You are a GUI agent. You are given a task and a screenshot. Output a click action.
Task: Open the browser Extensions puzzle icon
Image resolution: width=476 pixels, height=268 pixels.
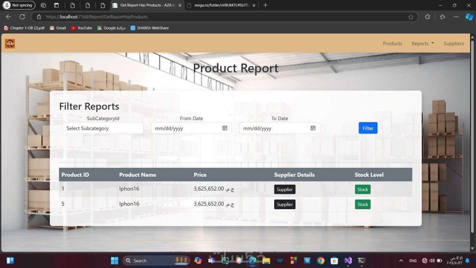[427, 17]
